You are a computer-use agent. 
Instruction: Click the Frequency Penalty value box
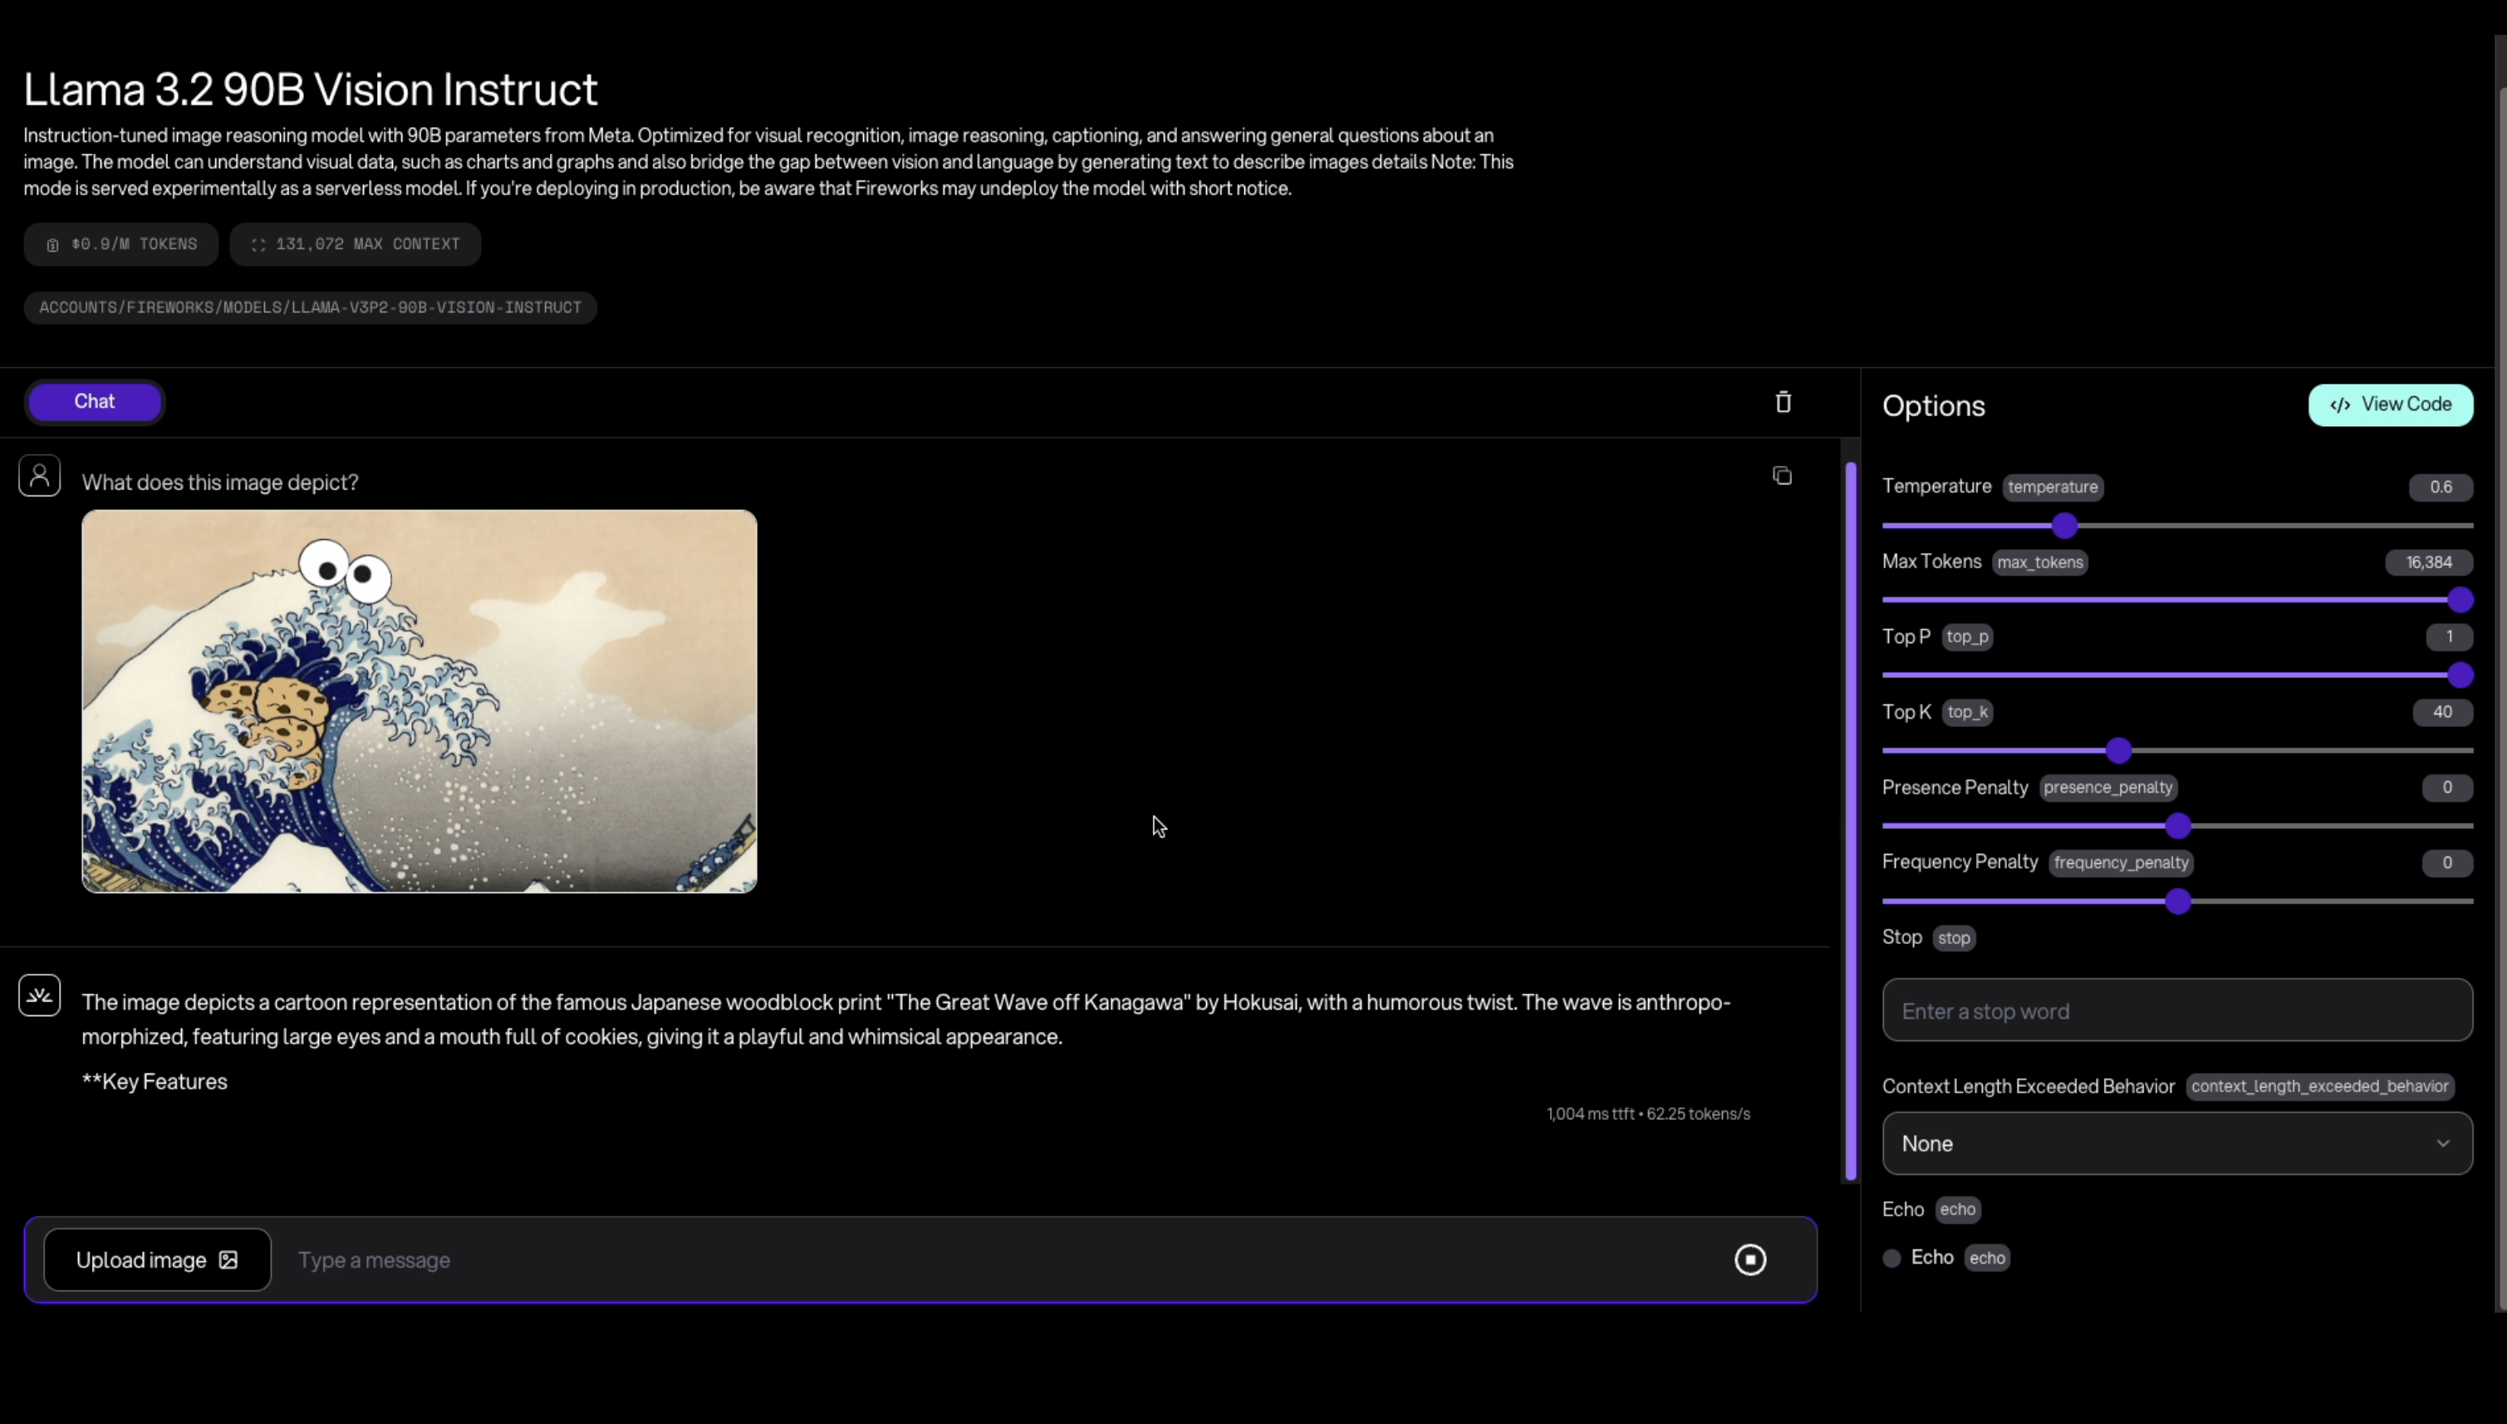(2446, 862)
